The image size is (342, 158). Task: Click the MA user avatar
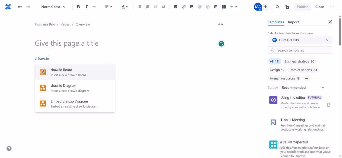point(258,7)
